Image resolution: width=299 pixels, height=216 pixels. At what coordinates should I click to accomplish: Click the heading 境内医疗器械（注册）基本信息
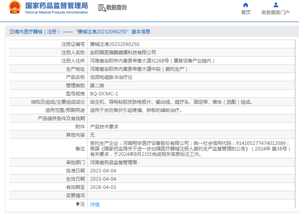pos(82,32)
